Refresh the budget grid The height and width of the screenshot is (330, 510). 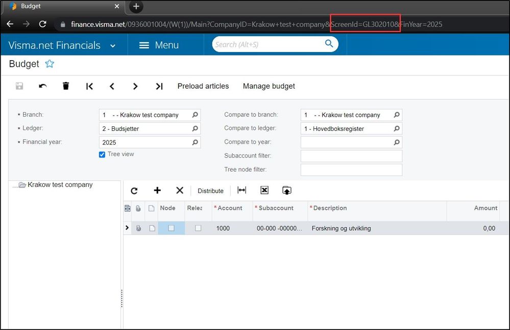point(134,190)
